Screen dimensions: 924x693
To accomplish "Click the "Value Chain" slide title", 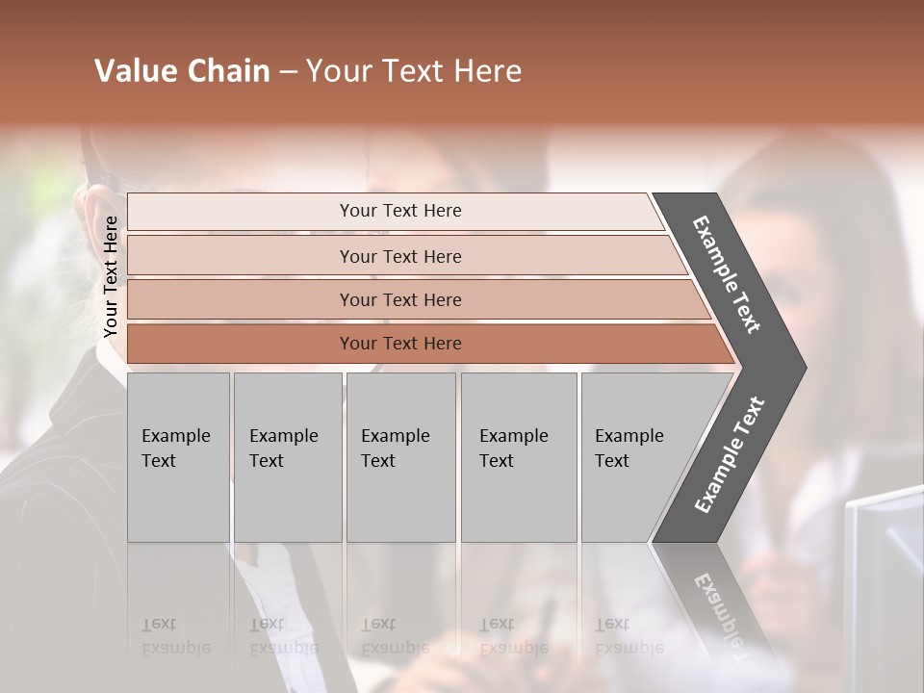I will (x=308, y=71).
